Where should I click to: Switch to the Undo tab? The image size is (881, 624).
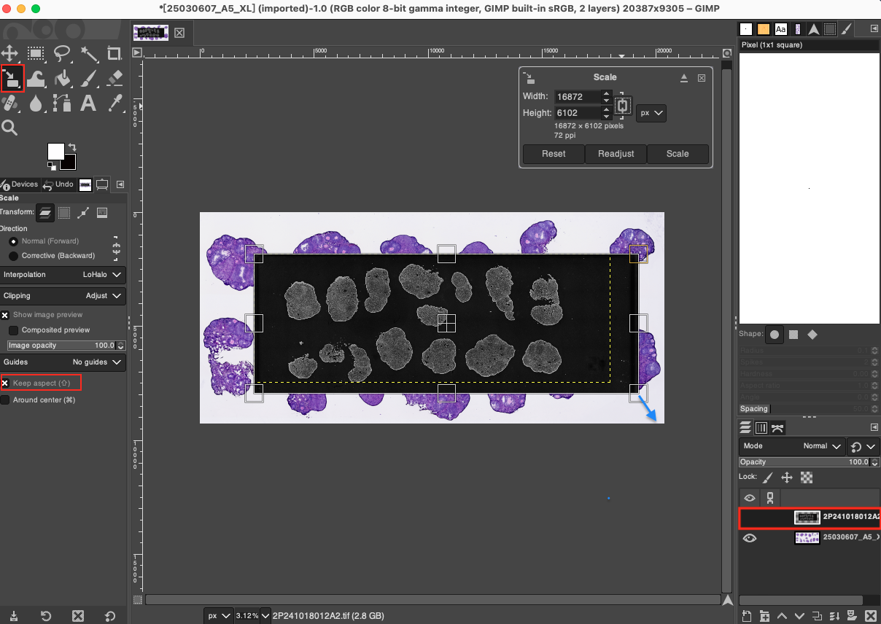coord(59,184)
